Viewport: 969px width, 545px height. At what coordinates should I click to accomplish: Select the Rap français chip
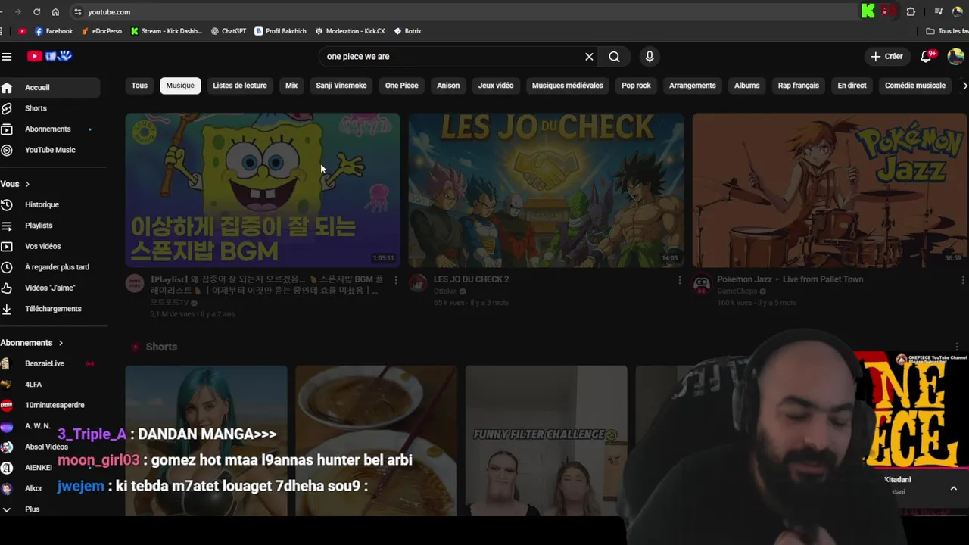(799, 86)
